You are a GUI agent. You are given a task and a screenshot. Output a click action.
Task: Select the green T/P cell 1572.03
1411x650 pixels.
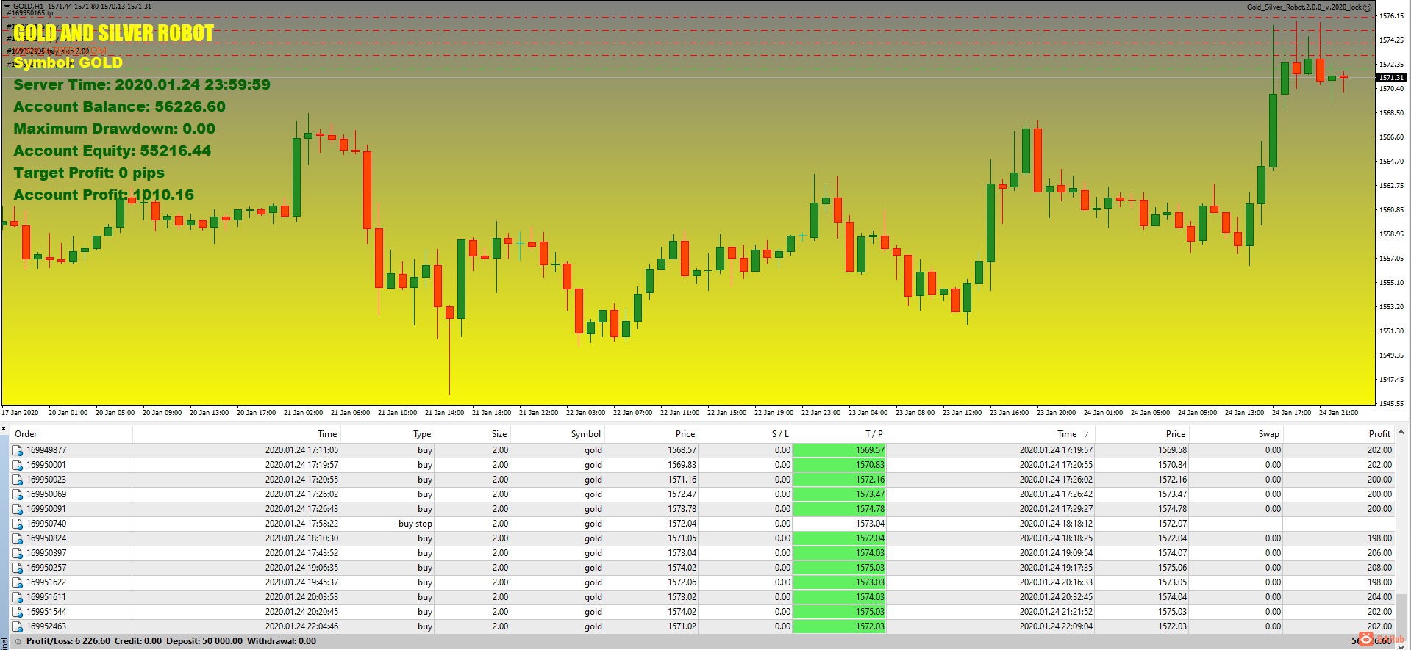840,626
